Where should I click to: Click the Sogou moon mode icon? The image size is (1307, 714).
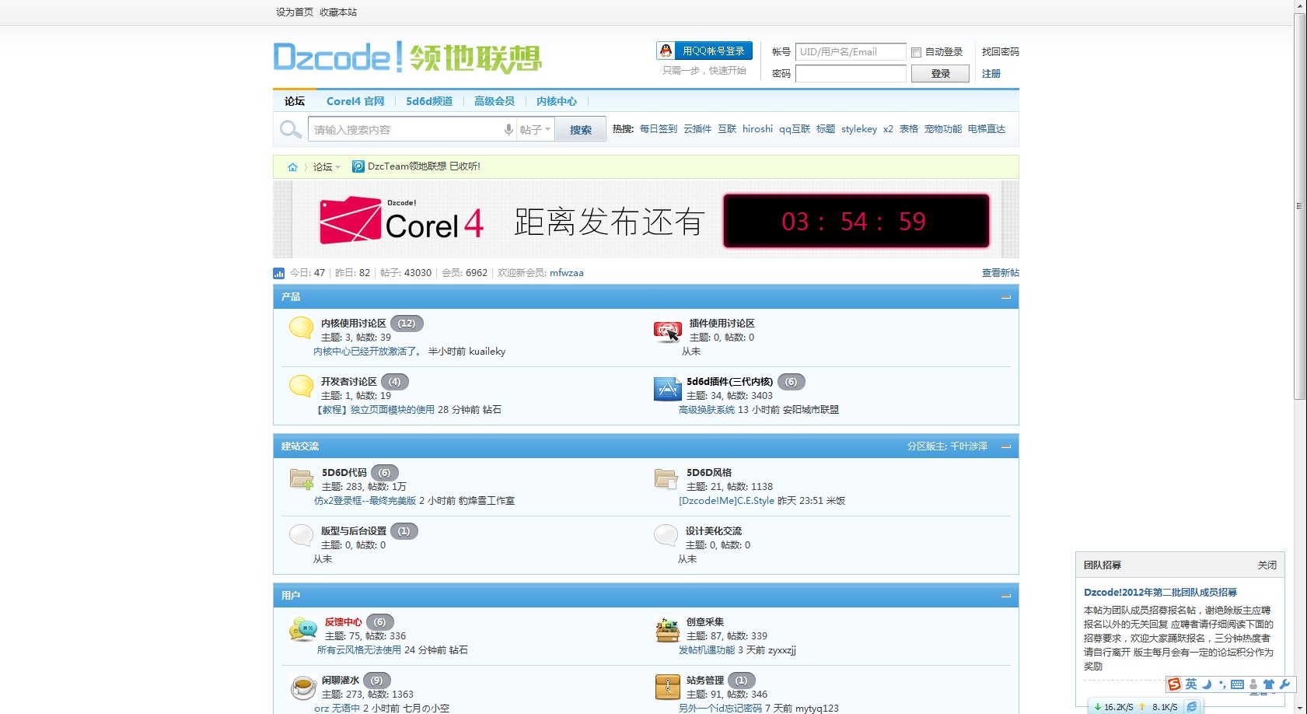(1207, 684)
